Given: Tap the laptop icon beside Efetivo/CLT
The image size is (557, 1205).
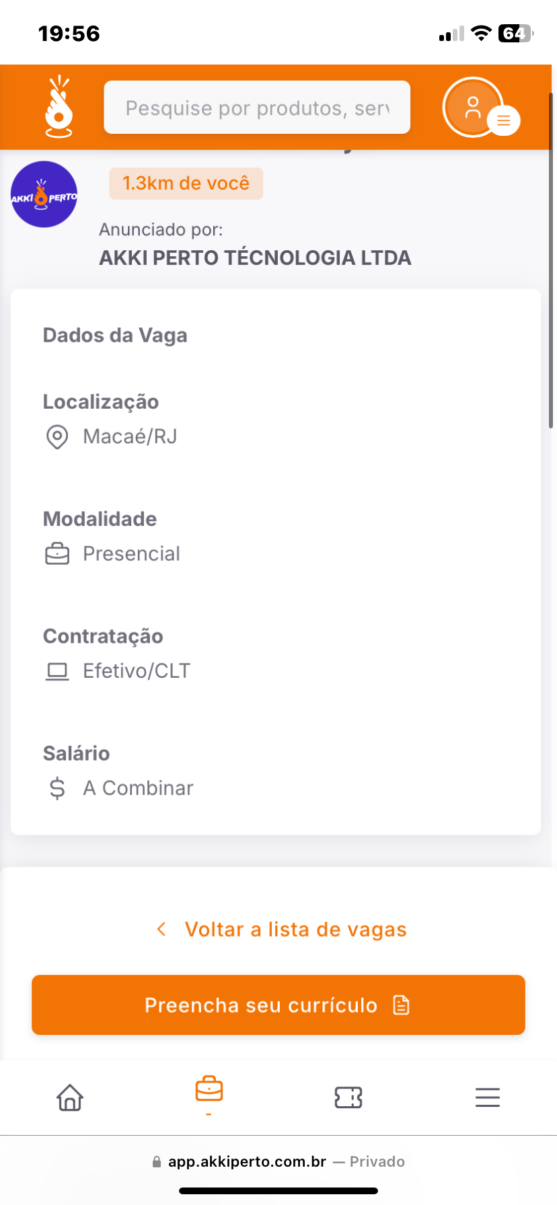Looking at the screenshot, I should tap(57, 671).
